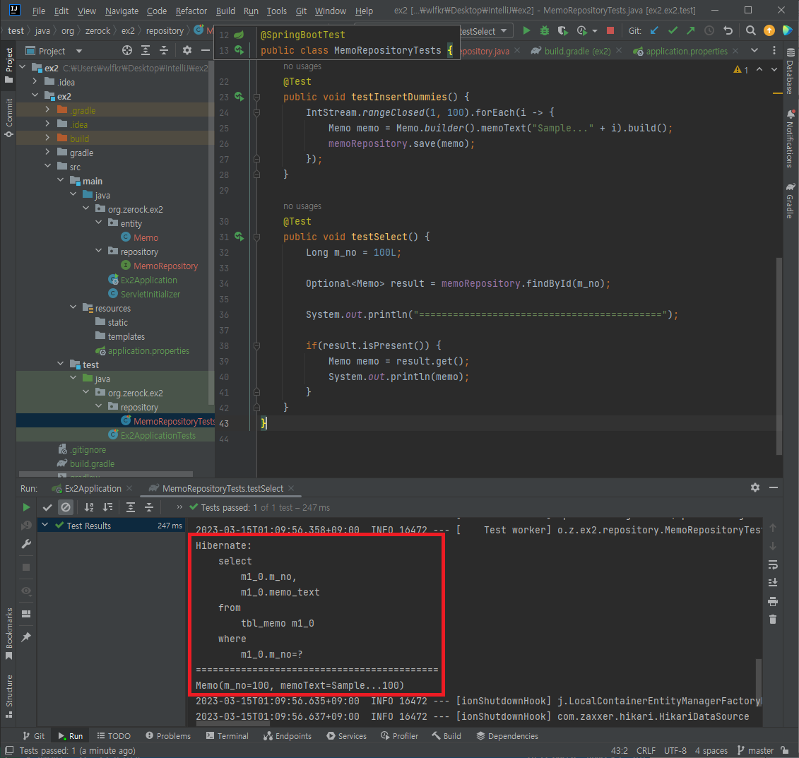Screen dimensions: 799x758
Task: Pin the Run tab icon
Action: click(x=26, y=637)
